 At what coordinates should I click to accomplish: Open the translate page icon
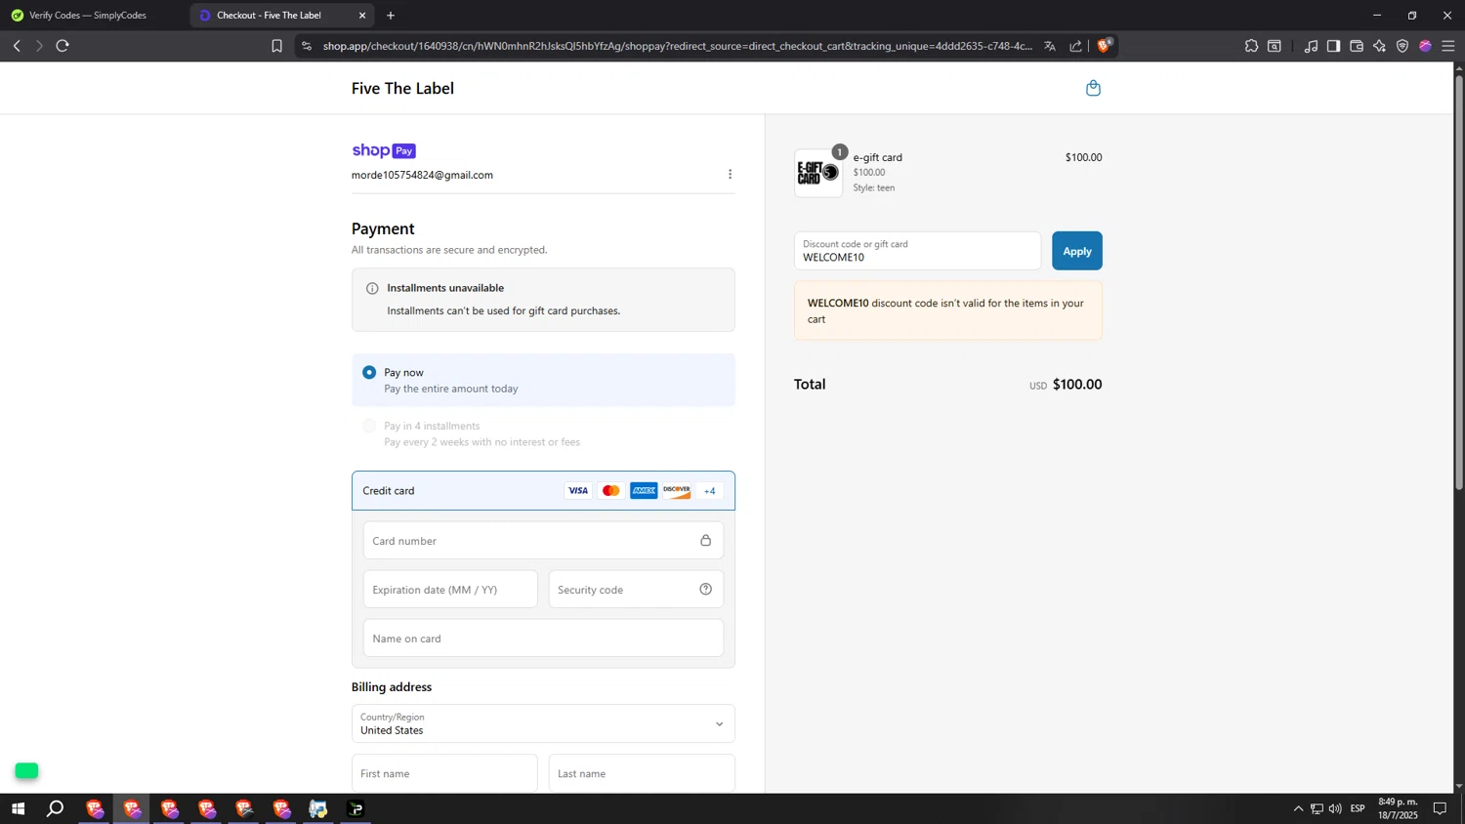pyautogui.click(x=1050, y=46)
